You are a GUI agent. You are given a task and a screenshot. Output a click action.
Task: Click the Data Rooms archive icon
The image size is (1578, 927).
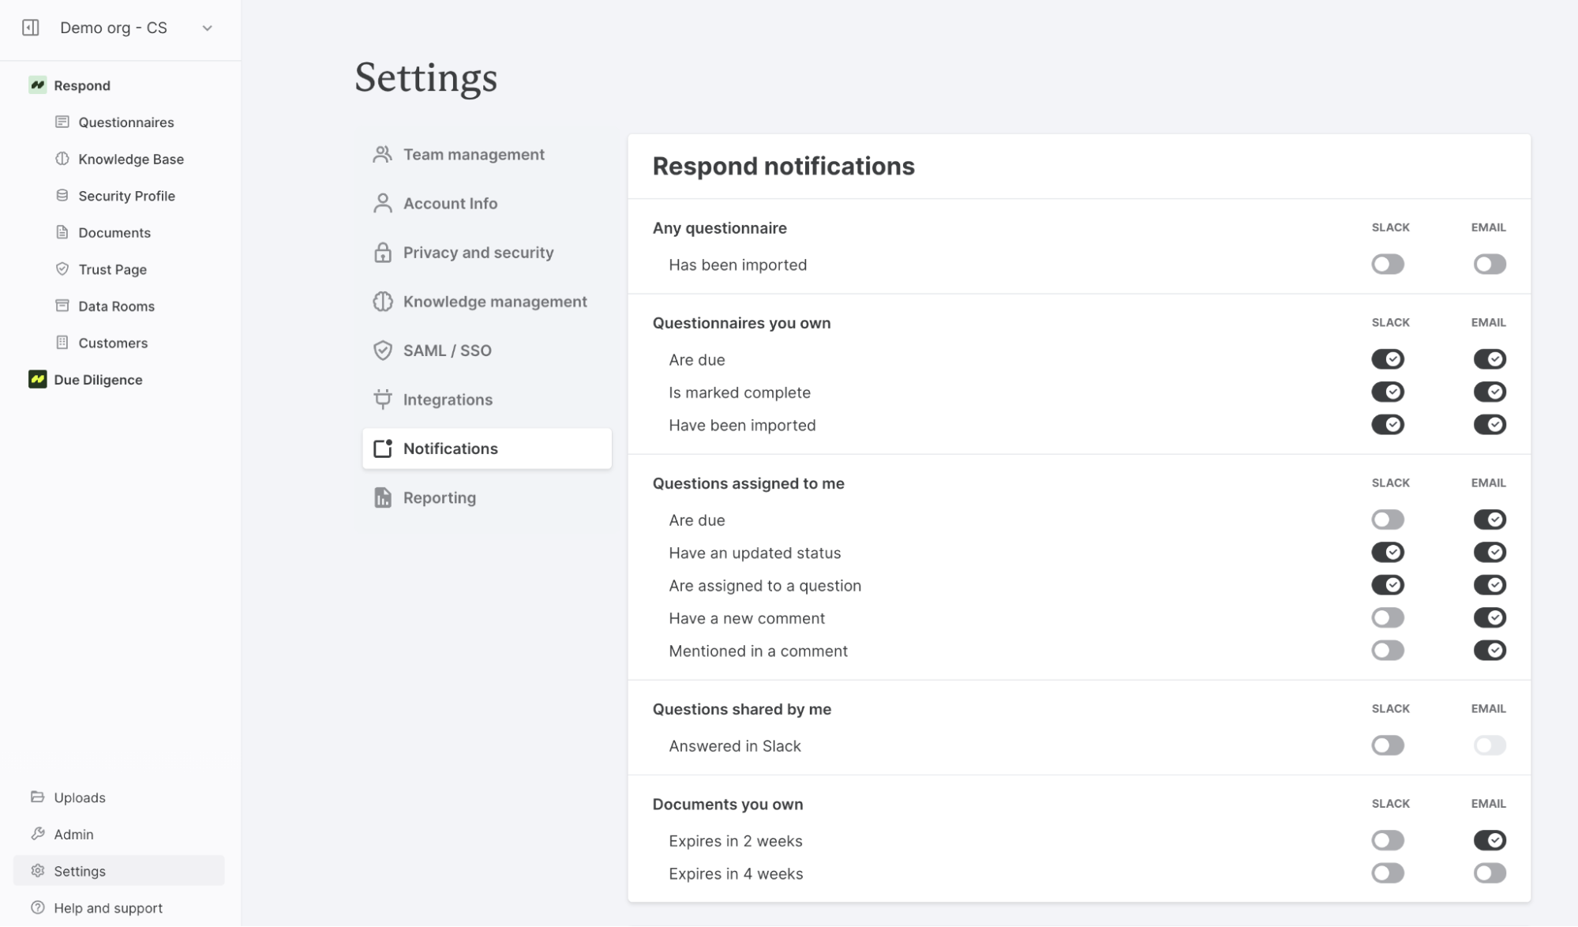coord(62,306)
